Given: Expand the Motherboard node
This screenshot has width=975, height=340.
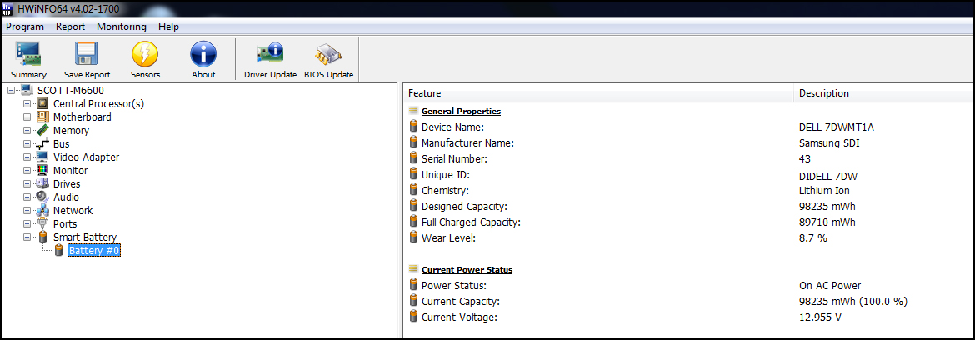Looking at the screenshot, I should tap(27, 117).
